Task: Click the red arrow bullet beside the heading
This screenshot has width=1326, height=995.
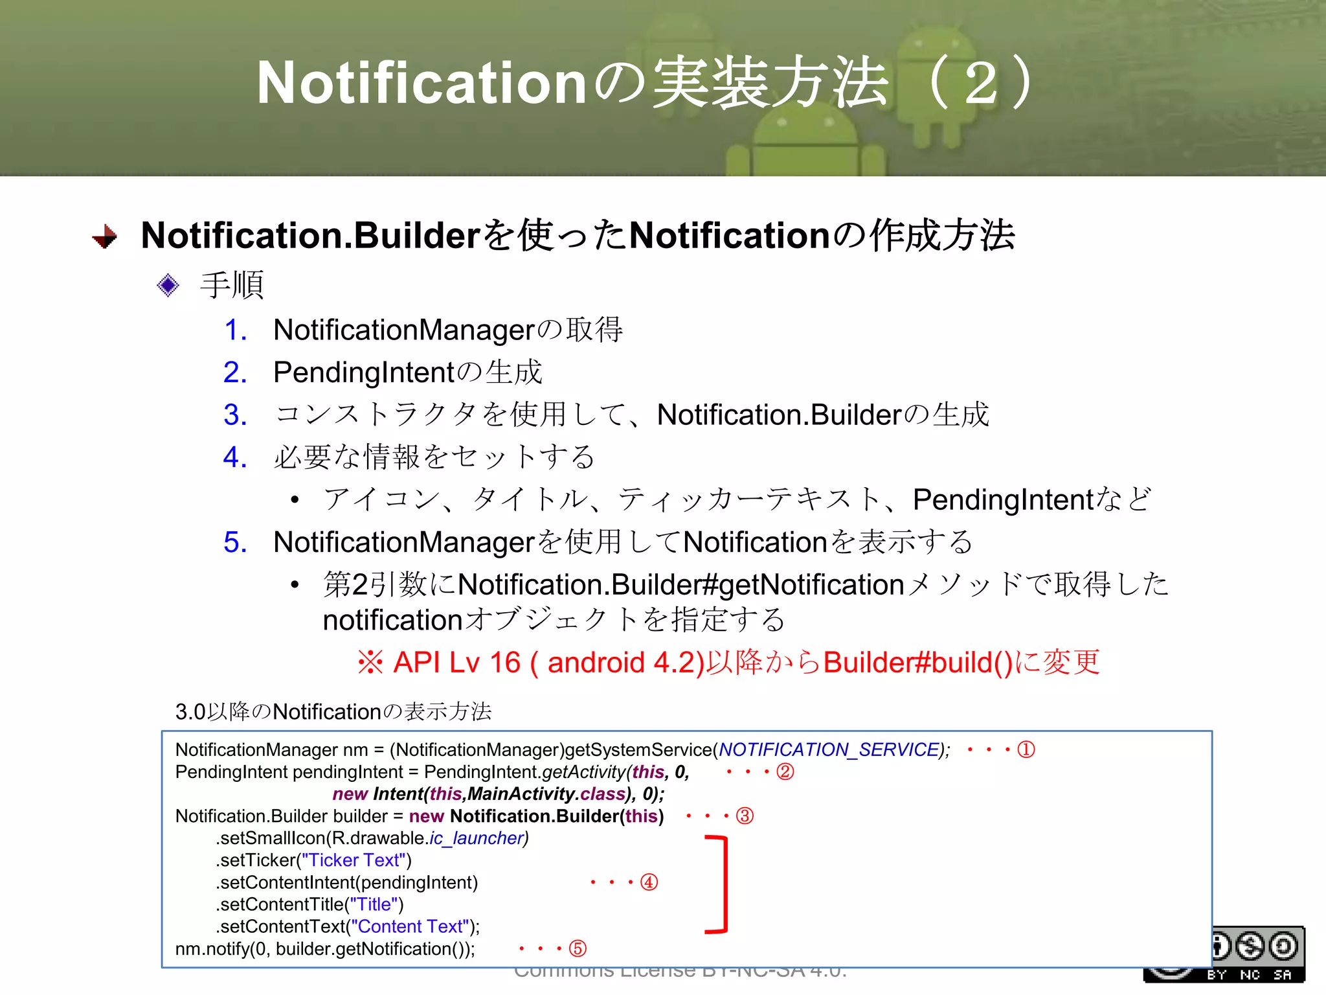Action: point(105,236)
